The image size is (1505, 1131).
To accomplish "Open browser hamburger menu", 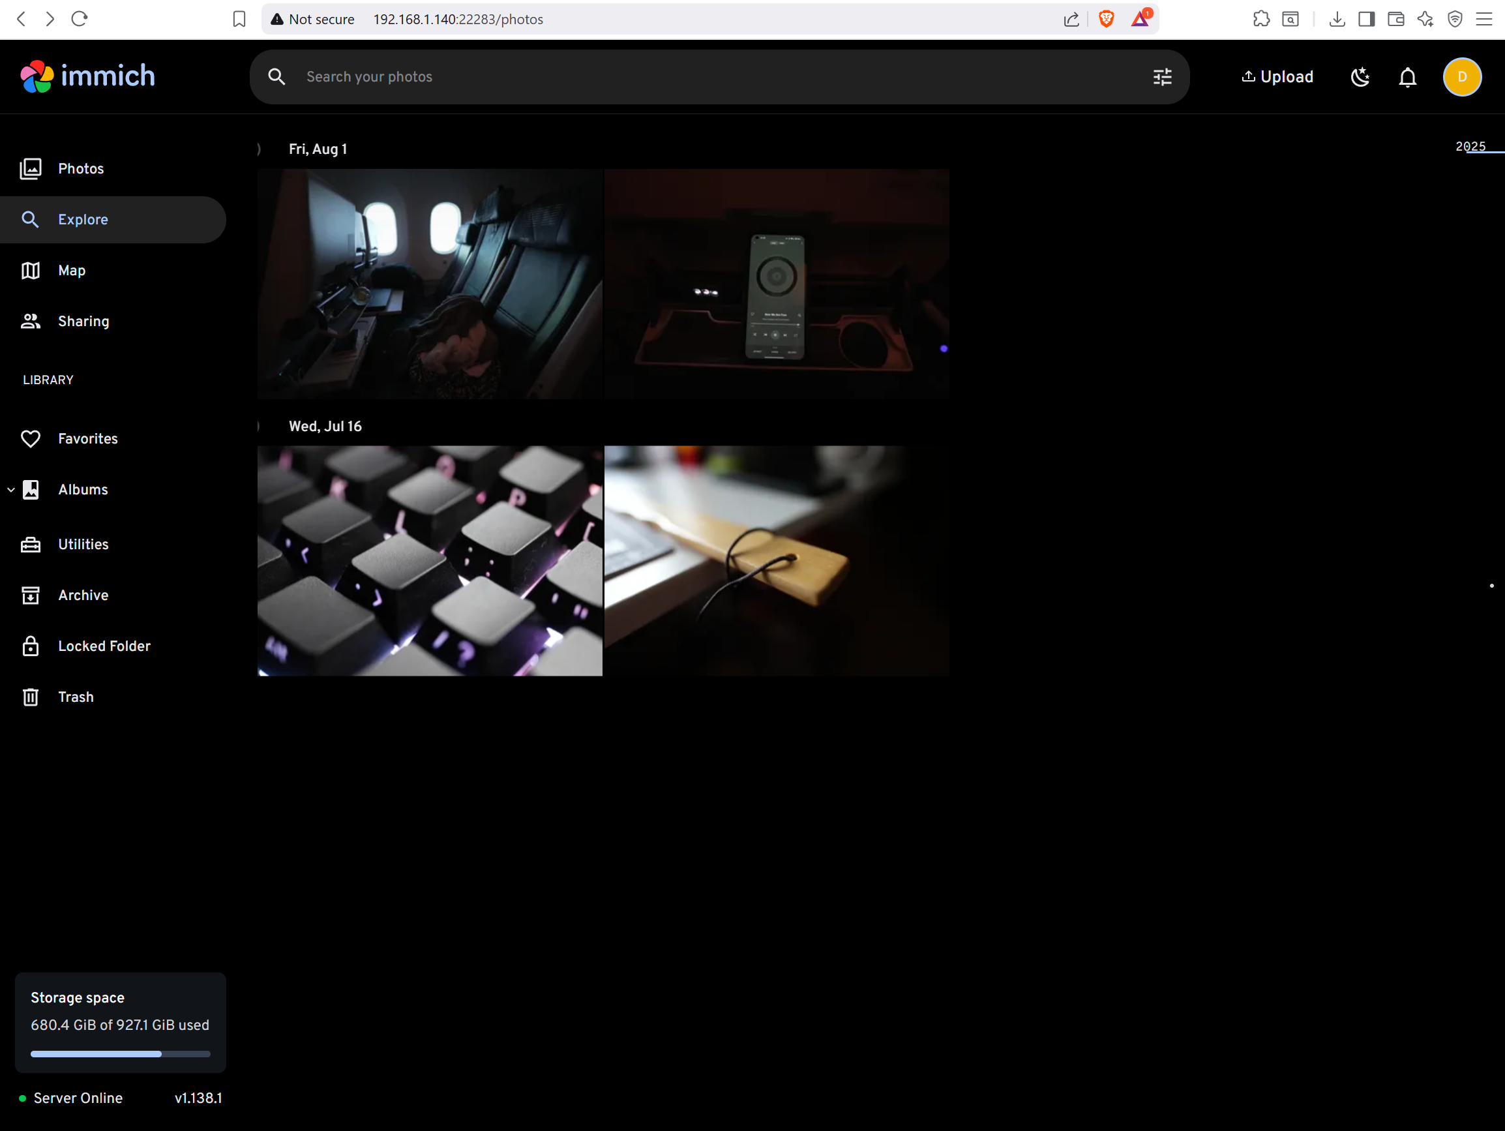I will tap(1484, 19).
